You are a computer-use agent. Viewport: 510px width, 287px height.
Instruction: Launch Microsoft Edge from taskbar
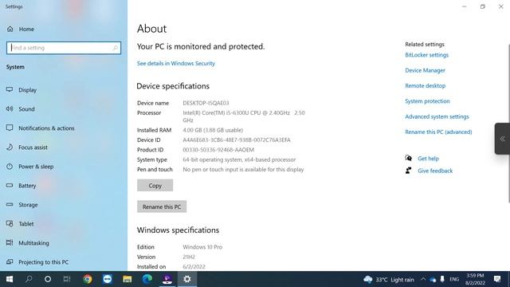(147, 279)
